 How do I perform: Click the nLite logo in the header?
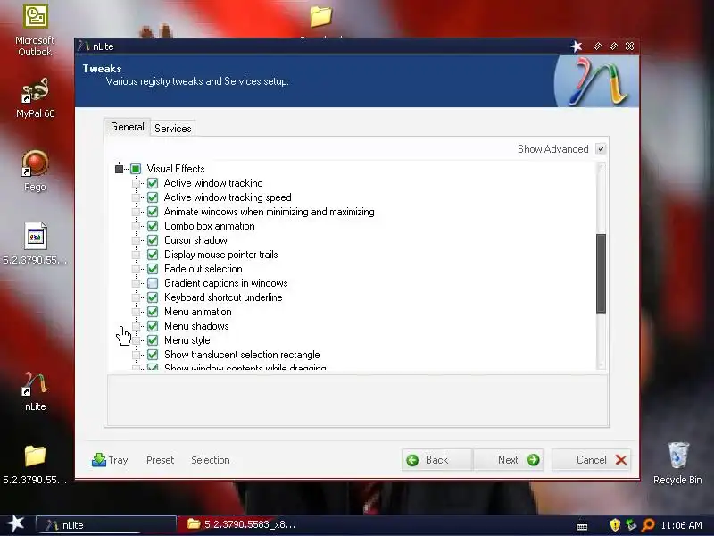pos(597,81)
